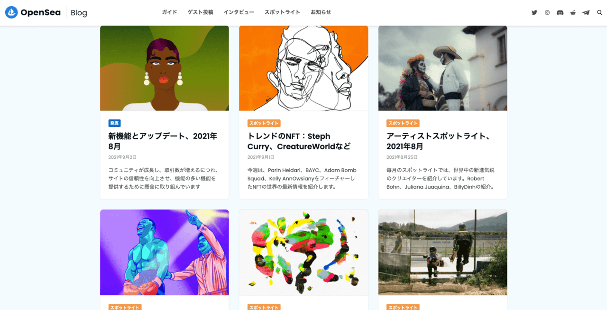Open the Telegram icon link
The image size is (607, 310).
tap(586, 12)
